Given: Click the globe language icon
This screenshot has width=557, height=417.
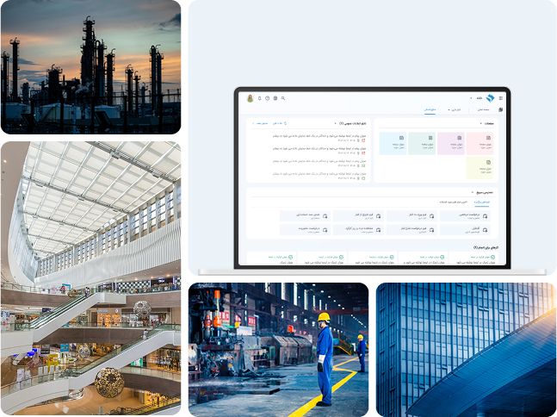Looking at the screenshot, I should point(275,98).
